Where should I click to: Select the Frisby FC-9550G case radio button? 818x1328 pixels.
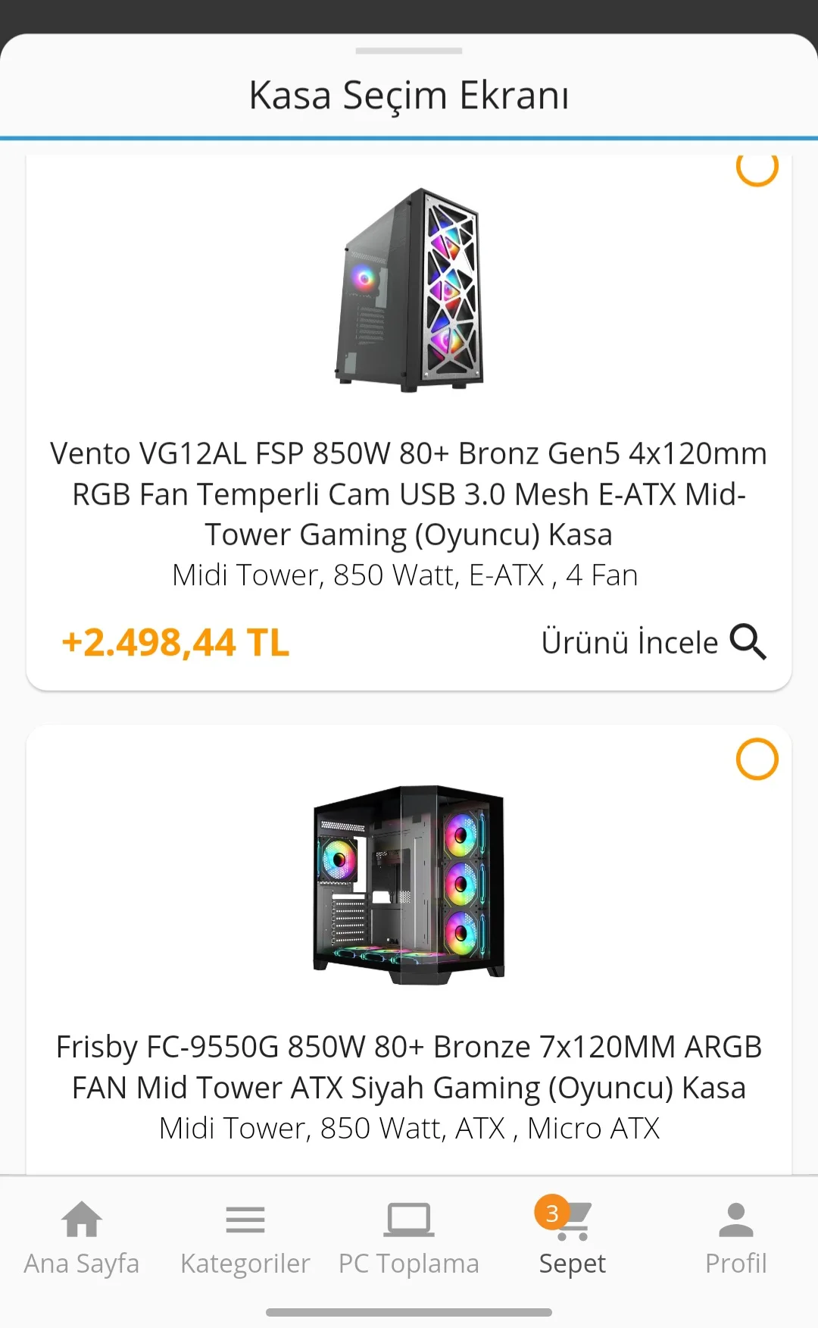coord(757,759)
